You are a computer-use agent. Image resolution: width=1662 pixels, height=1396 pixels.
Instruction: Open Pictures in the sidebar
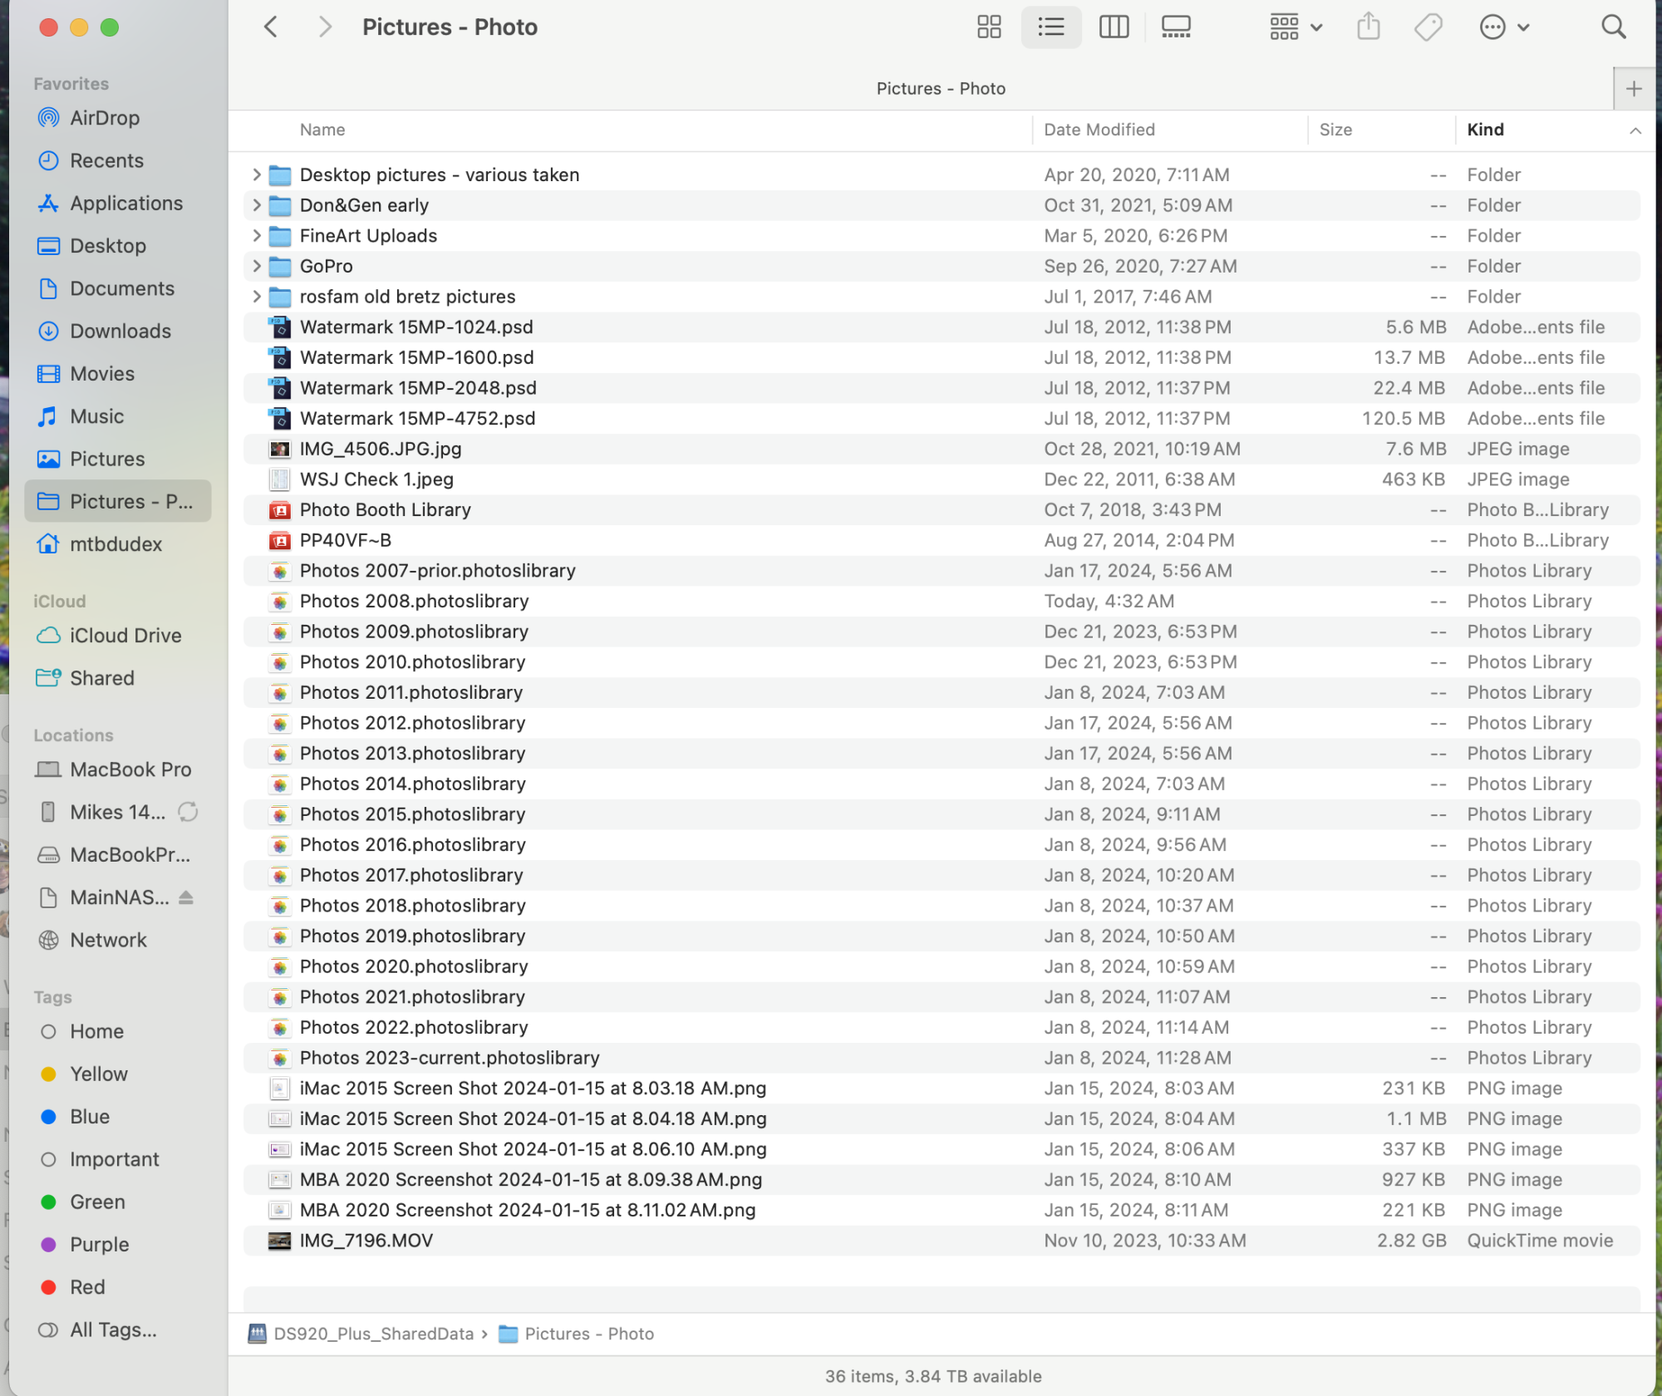[107, 459]
